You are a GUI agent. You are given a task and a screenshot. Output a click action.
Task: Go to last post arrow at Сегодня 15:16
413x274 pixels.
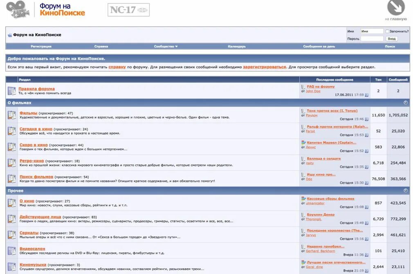[x=367, y=239]
